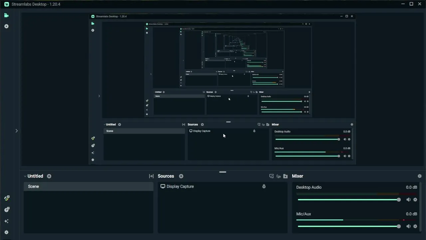Add a new scene with the plus icon

point(49,176)
